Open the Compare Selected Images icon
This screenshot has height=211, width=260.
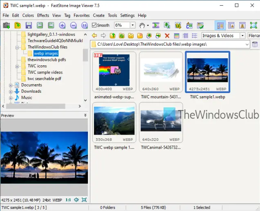(x=167, y=25)
